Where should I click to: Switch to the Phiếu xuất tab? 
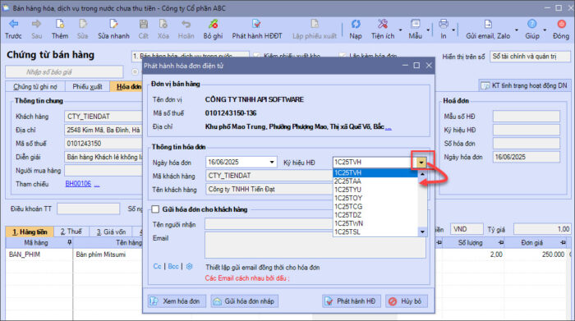pyautogui.click(x=87, y=86)
